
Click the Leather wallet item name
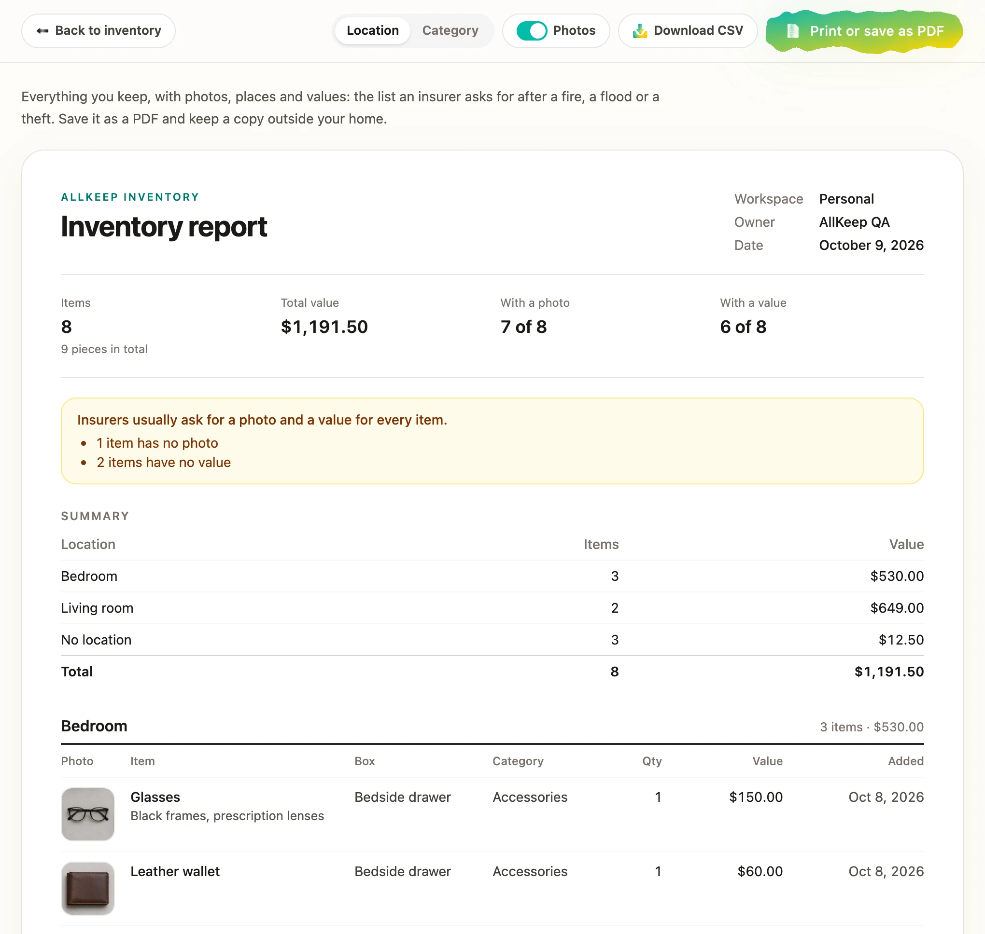coord(175,871)
